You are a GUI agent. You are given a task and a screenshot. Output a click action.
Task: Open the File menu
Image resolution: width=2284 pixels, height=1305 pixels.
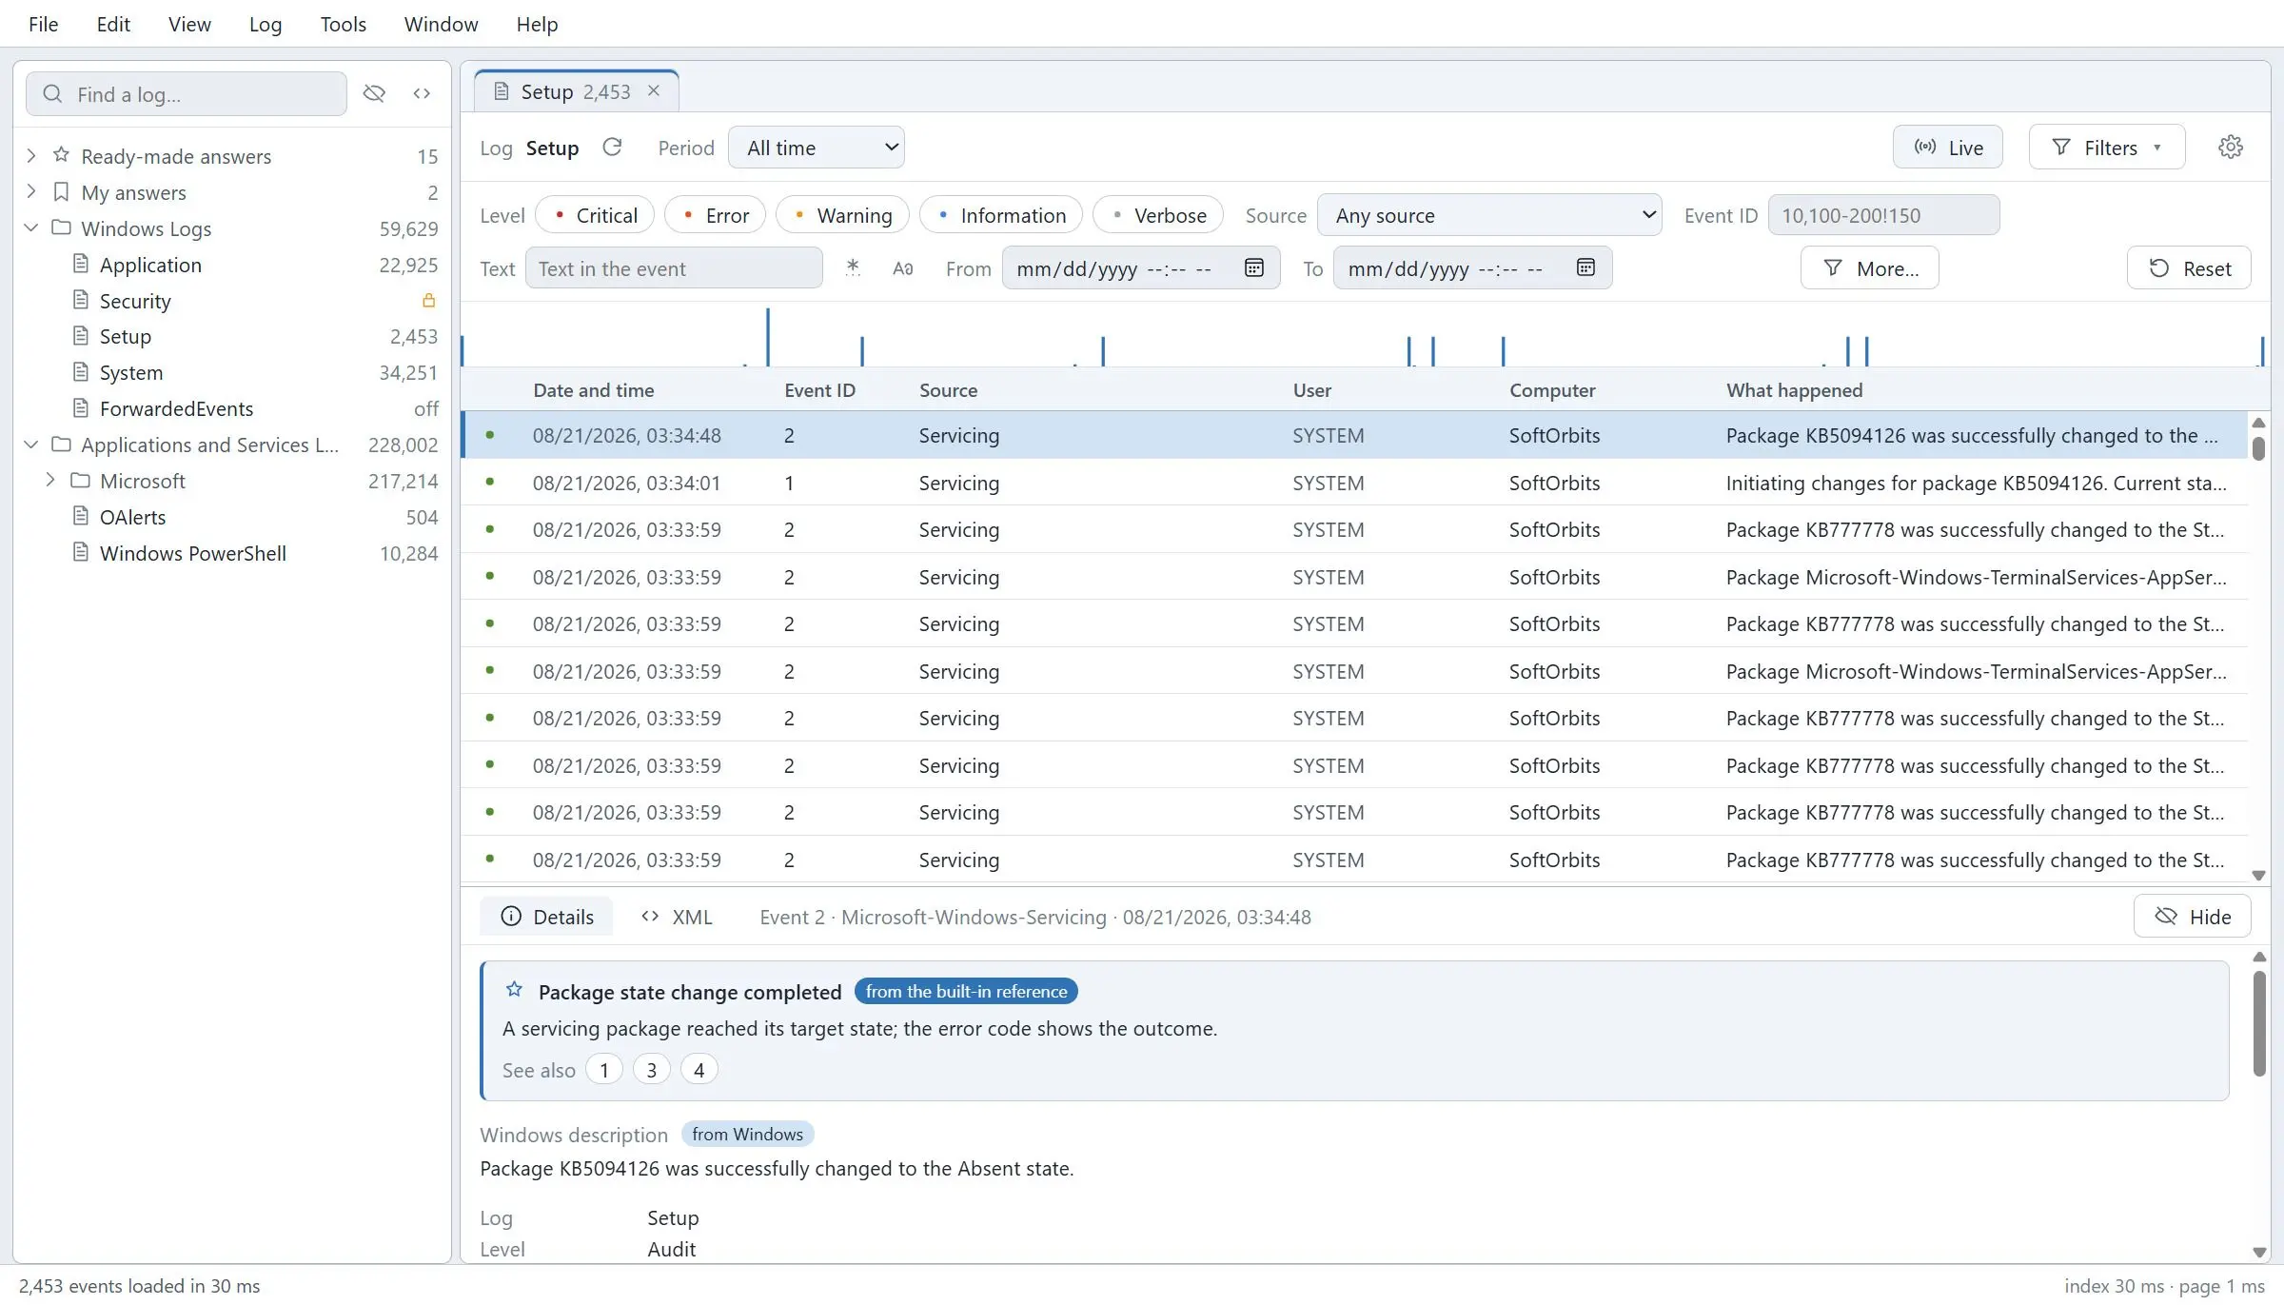point(43,24)
